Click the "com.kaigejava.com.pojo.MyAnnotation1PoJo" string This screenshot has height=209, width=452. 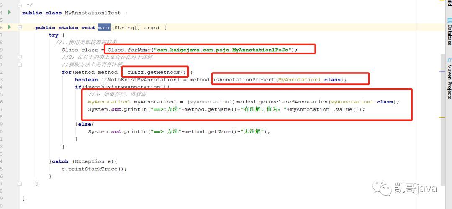pyautogui.click(x=222, y=50)
